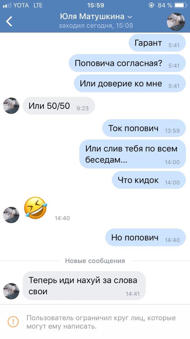
Task: Select the last received message 'Теперь иди'
Action: [84, 286]
